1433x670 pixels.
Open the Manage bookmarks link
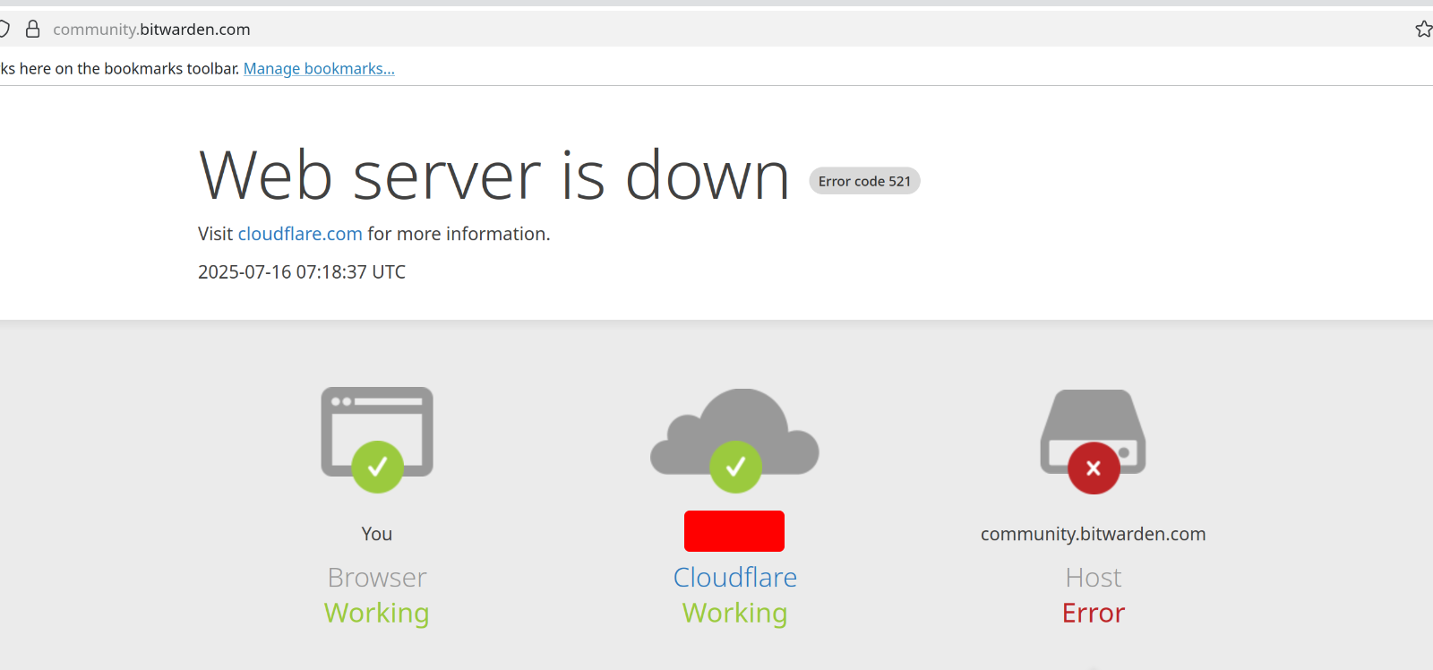click(x=319, y=69)
